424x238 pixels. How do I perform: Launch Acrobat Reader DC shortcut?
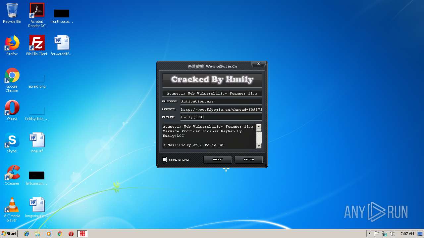coord(37,15)
